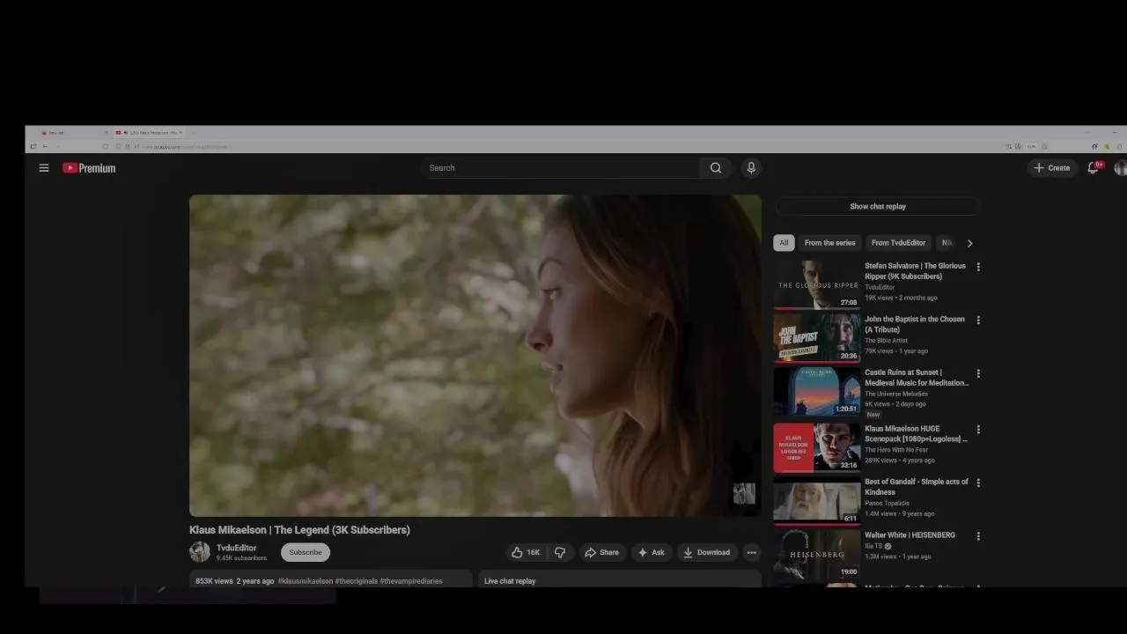Open options menu for Klaus Mikaelson HUGE Scenepack
Viewport: 1127px width, 634px height.
tap(978, 430)
